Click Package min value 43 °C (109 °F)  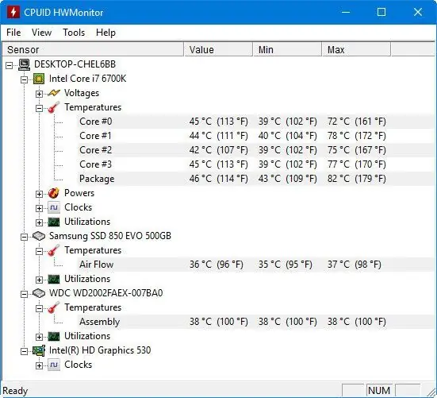pyautogui.click(x=288, y=179)
